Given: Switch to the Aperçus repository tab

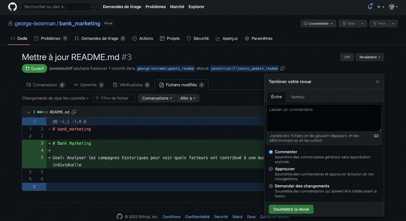Looking at the screenshot, I should (x=227, y=38).
